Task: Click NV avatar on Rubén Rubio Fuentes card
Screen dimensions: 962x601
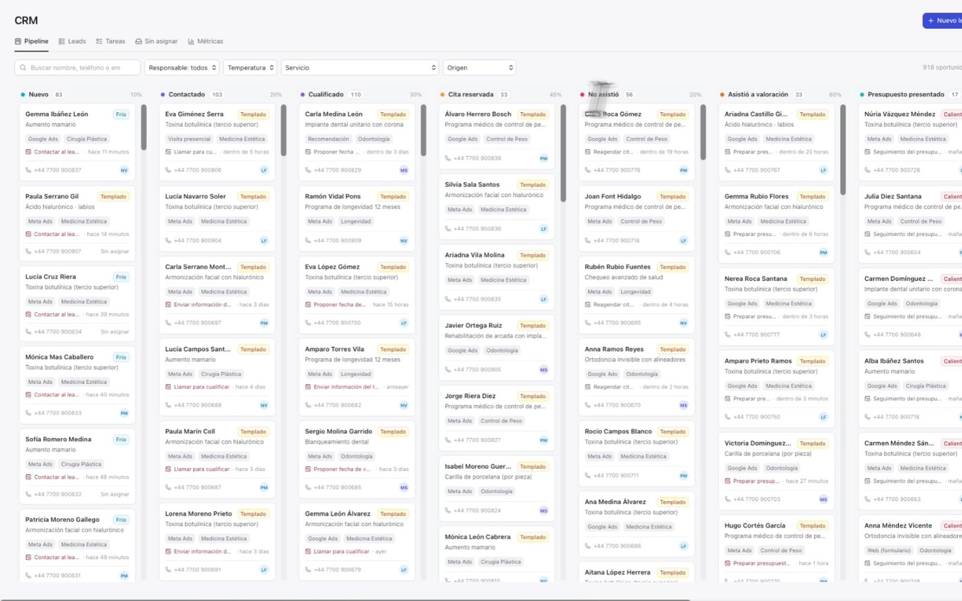Action: pos(684,323)
